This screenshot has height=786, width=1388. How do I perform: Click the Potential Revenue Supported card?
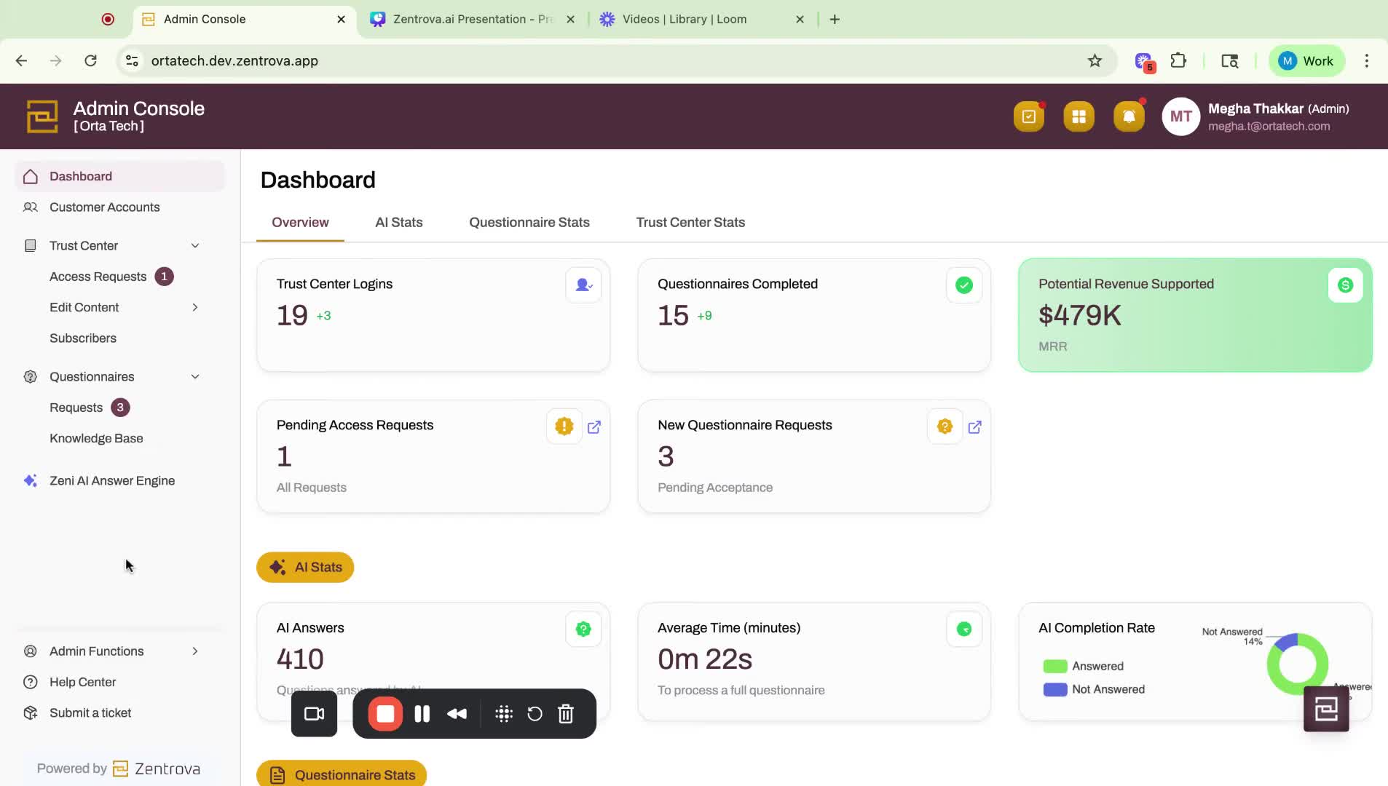point(1195,315)
